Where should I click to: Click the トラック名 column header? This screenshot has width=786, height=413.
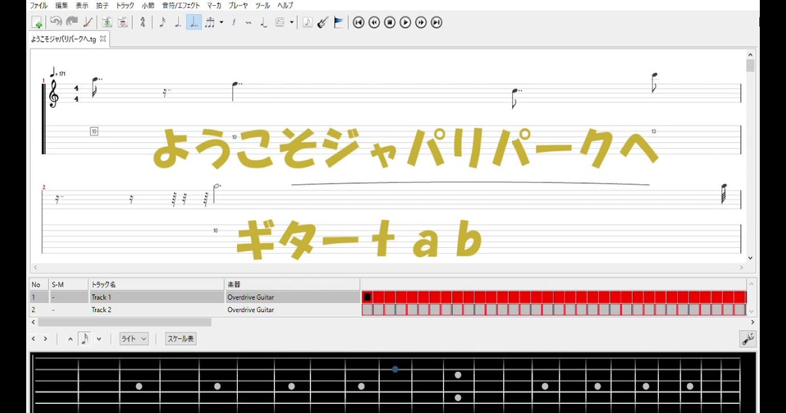coord(156,285)
